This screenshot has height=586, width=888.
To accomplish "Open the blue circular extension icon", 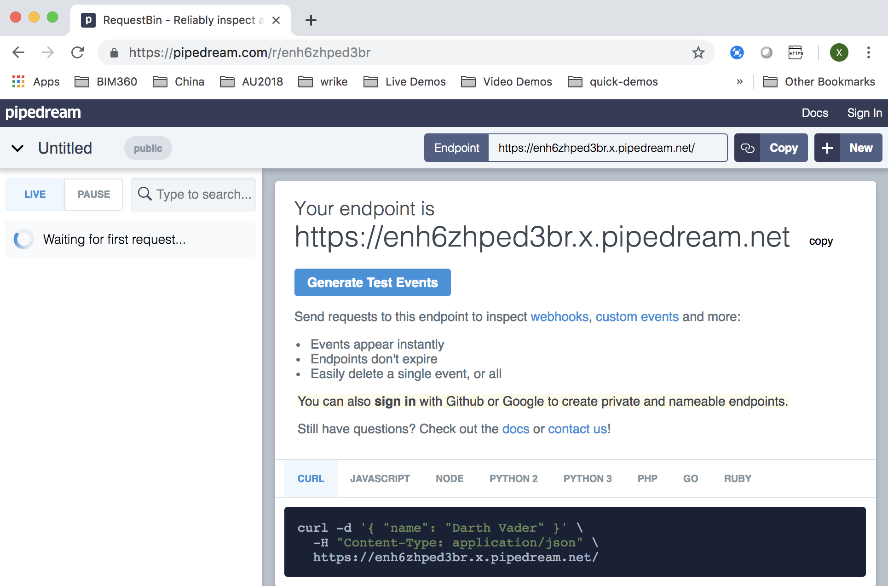I will pos(737,52).
